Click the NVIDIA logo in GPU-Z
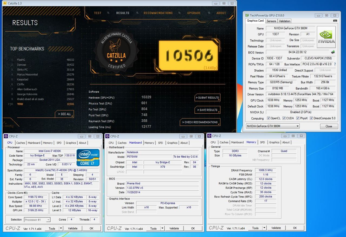This screenshot has height=237, width=346. [326, 37]
